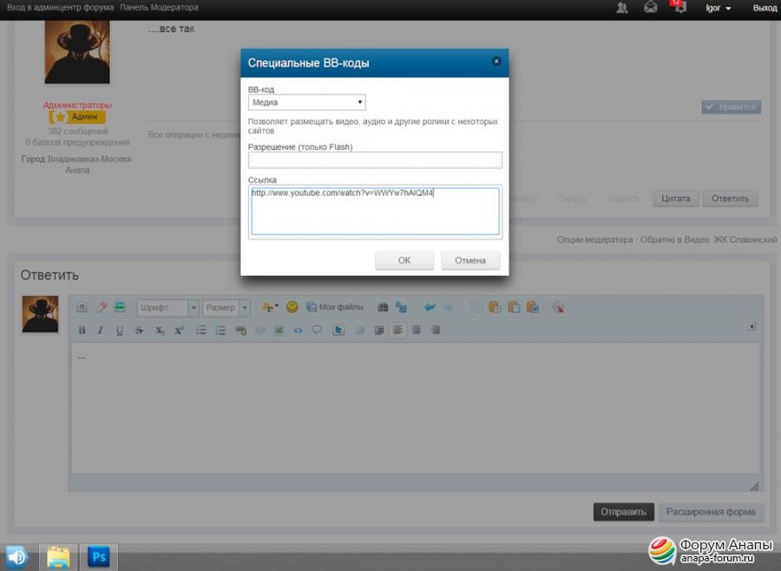This screenshot has width=781, height=571.
Task: Open the file explorer taskbar icon
Action: click(58, 556)
